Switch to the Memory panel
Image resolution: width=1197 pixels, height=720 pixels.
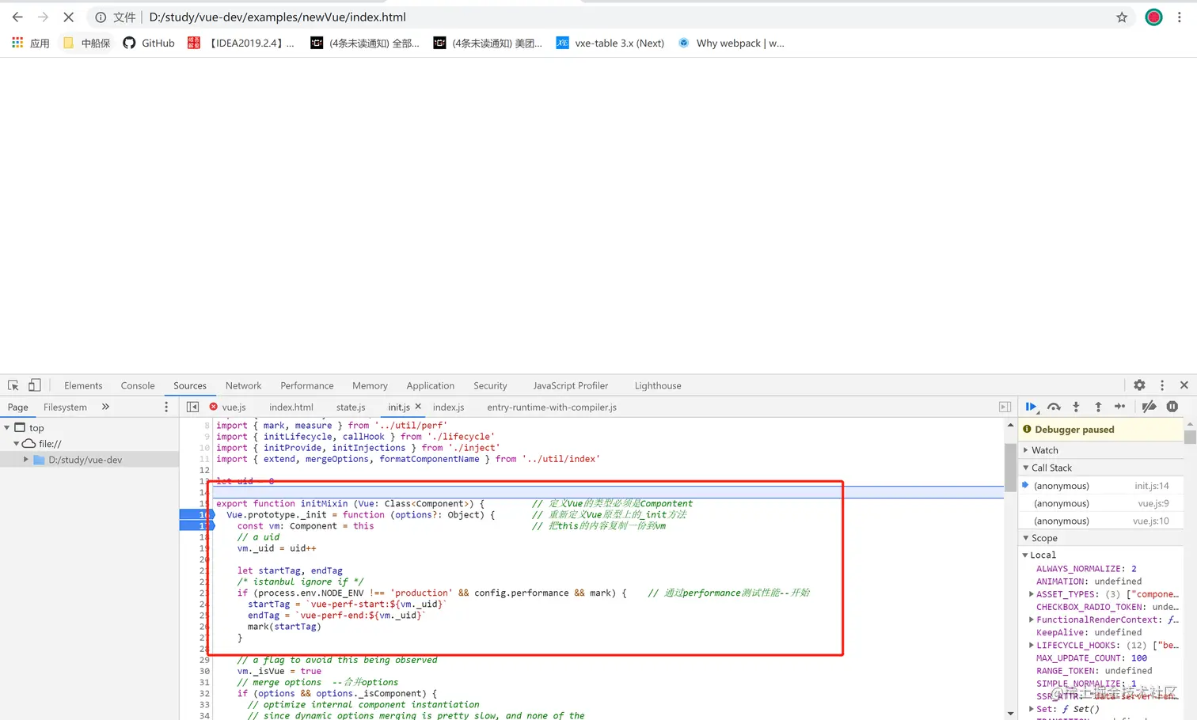click(370, 385)
